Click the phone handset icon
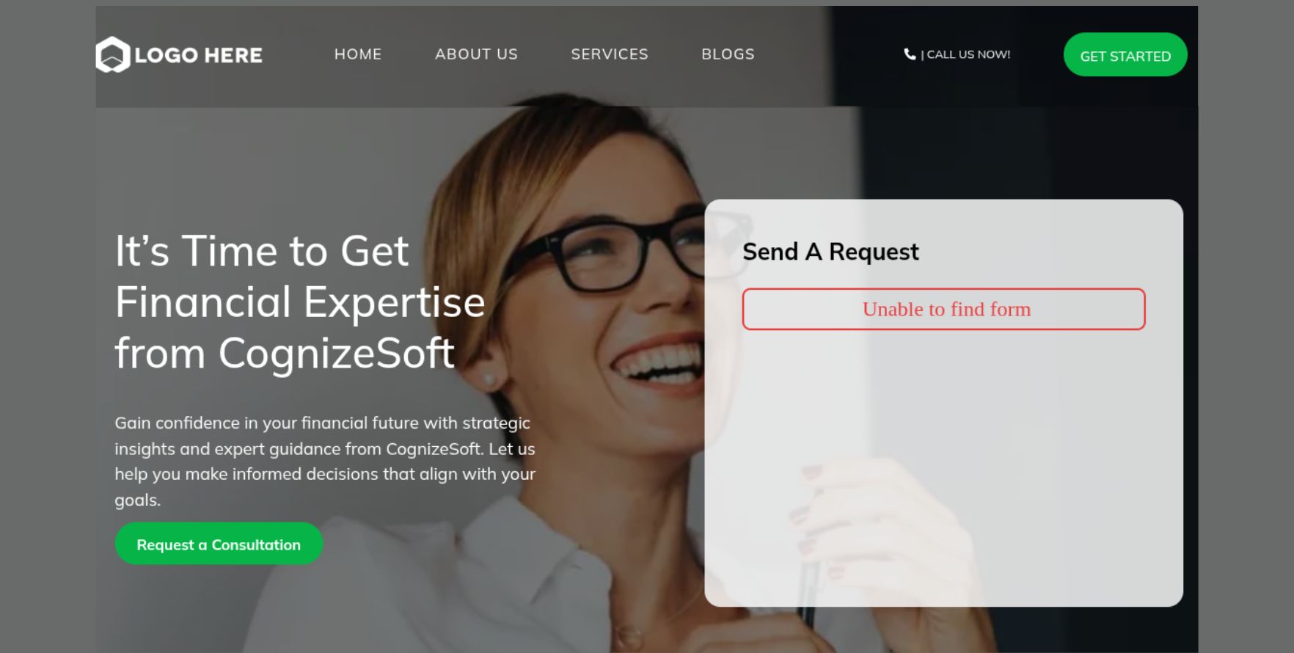Viewport: 1294px width, 653px height. tap(910, 54)
